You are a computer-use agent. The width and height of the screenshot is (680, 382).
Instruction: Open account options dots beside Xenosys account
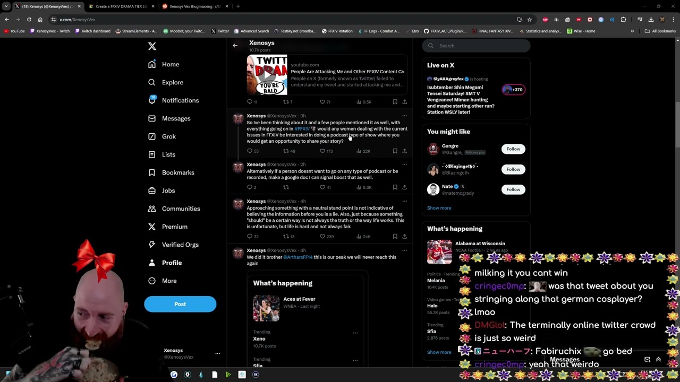217,353
